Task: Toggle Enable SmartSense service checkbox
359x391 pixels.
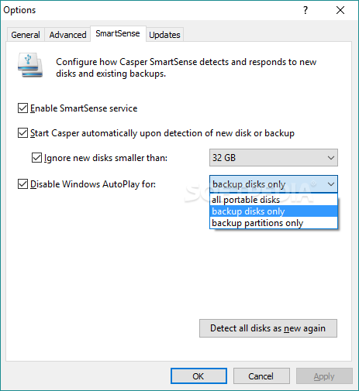Action: coord(22,108)
